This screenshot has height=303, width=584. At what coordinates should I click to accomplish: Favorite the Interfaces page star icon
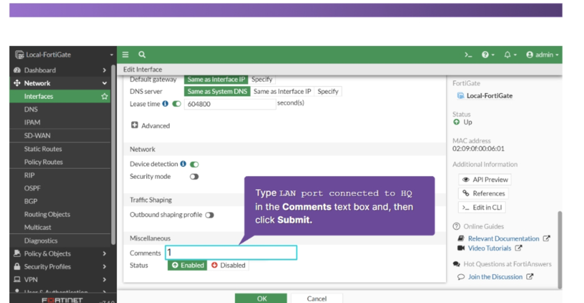click(x=105, y=96)
